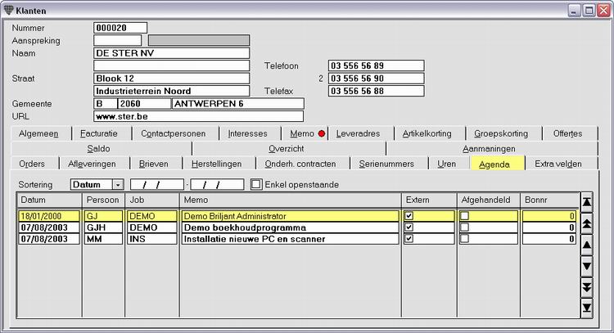This screenshot has width=614, height=333.
Task: Click the red dot on Memo tab
Action: 322,134
